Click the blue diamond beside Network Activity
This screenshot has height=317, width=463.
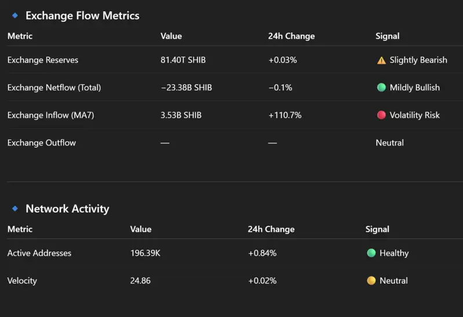click(x=15, y=209)
